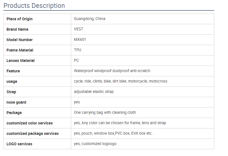The image size is (228, 156).
Task: Select the usage row label
Action: [x=12, y=81]
